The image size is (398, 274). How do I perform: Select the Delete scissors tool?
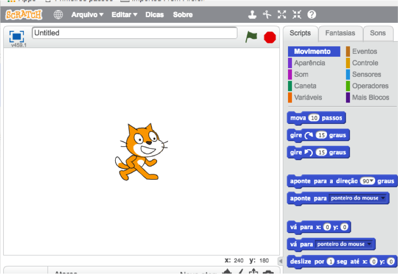coord(267,14)
